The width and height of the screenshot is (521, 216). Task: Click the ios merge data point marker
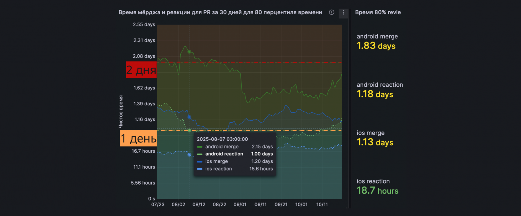pos(189,117)
